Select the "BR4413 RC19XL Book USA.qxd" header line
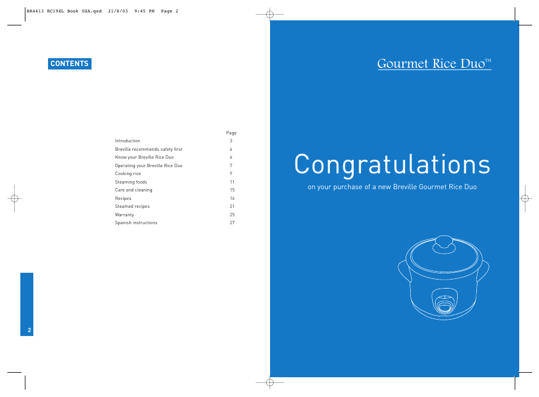This screenshot has width=539, height=397. click(102, 11)
